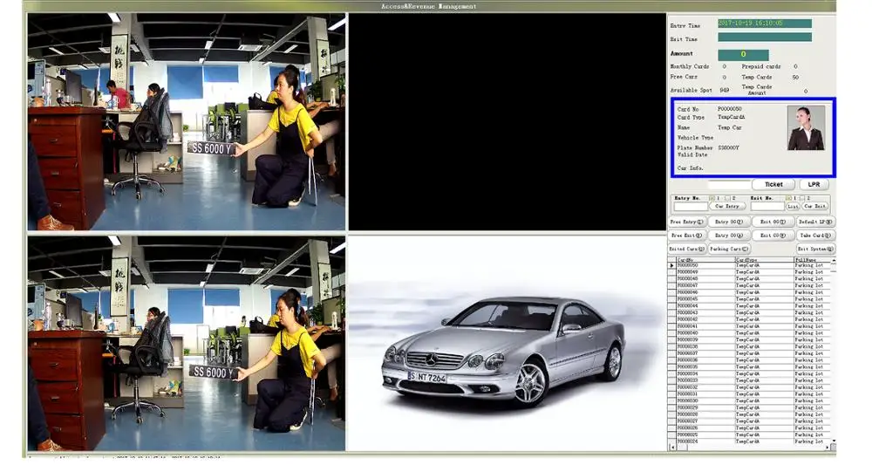Image resolution: width=872 pixels, height=465 pixels.
Task: Click the black top-right video pane
Action: click(x=508, y=122)
